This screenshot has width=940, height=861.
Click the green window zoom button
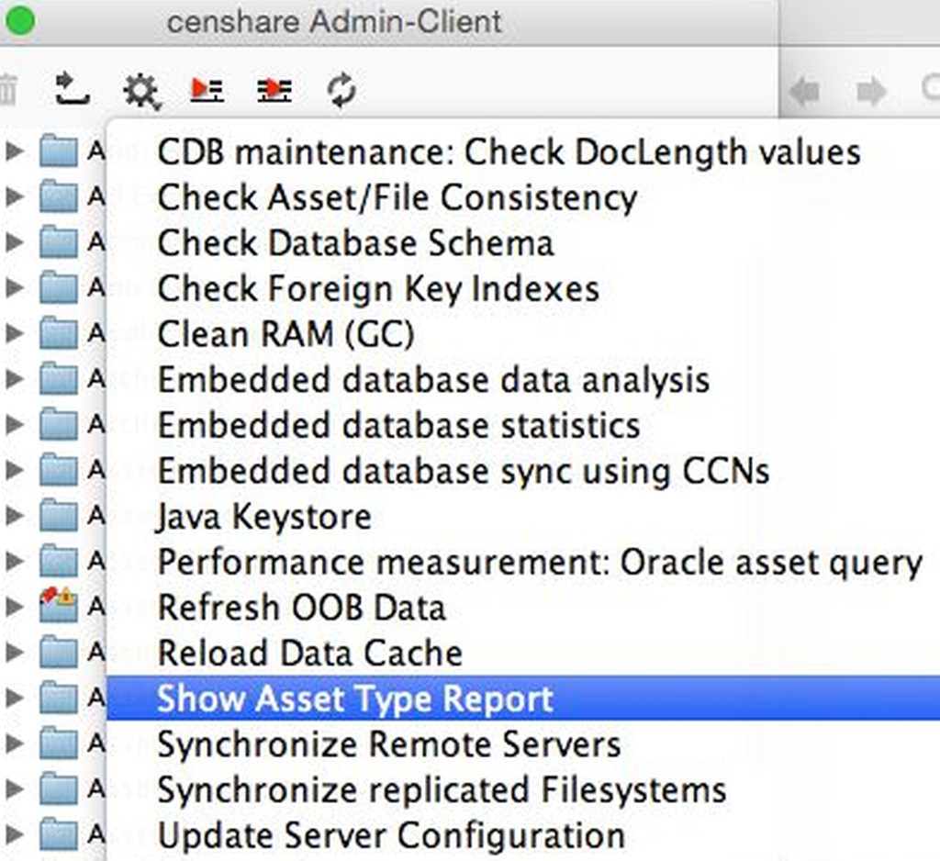coord(19,20)
